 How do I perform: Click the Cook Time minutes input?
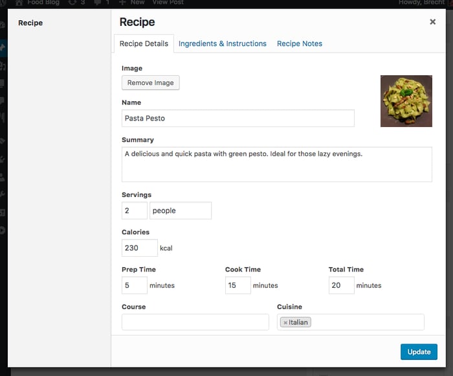(238, 285)
